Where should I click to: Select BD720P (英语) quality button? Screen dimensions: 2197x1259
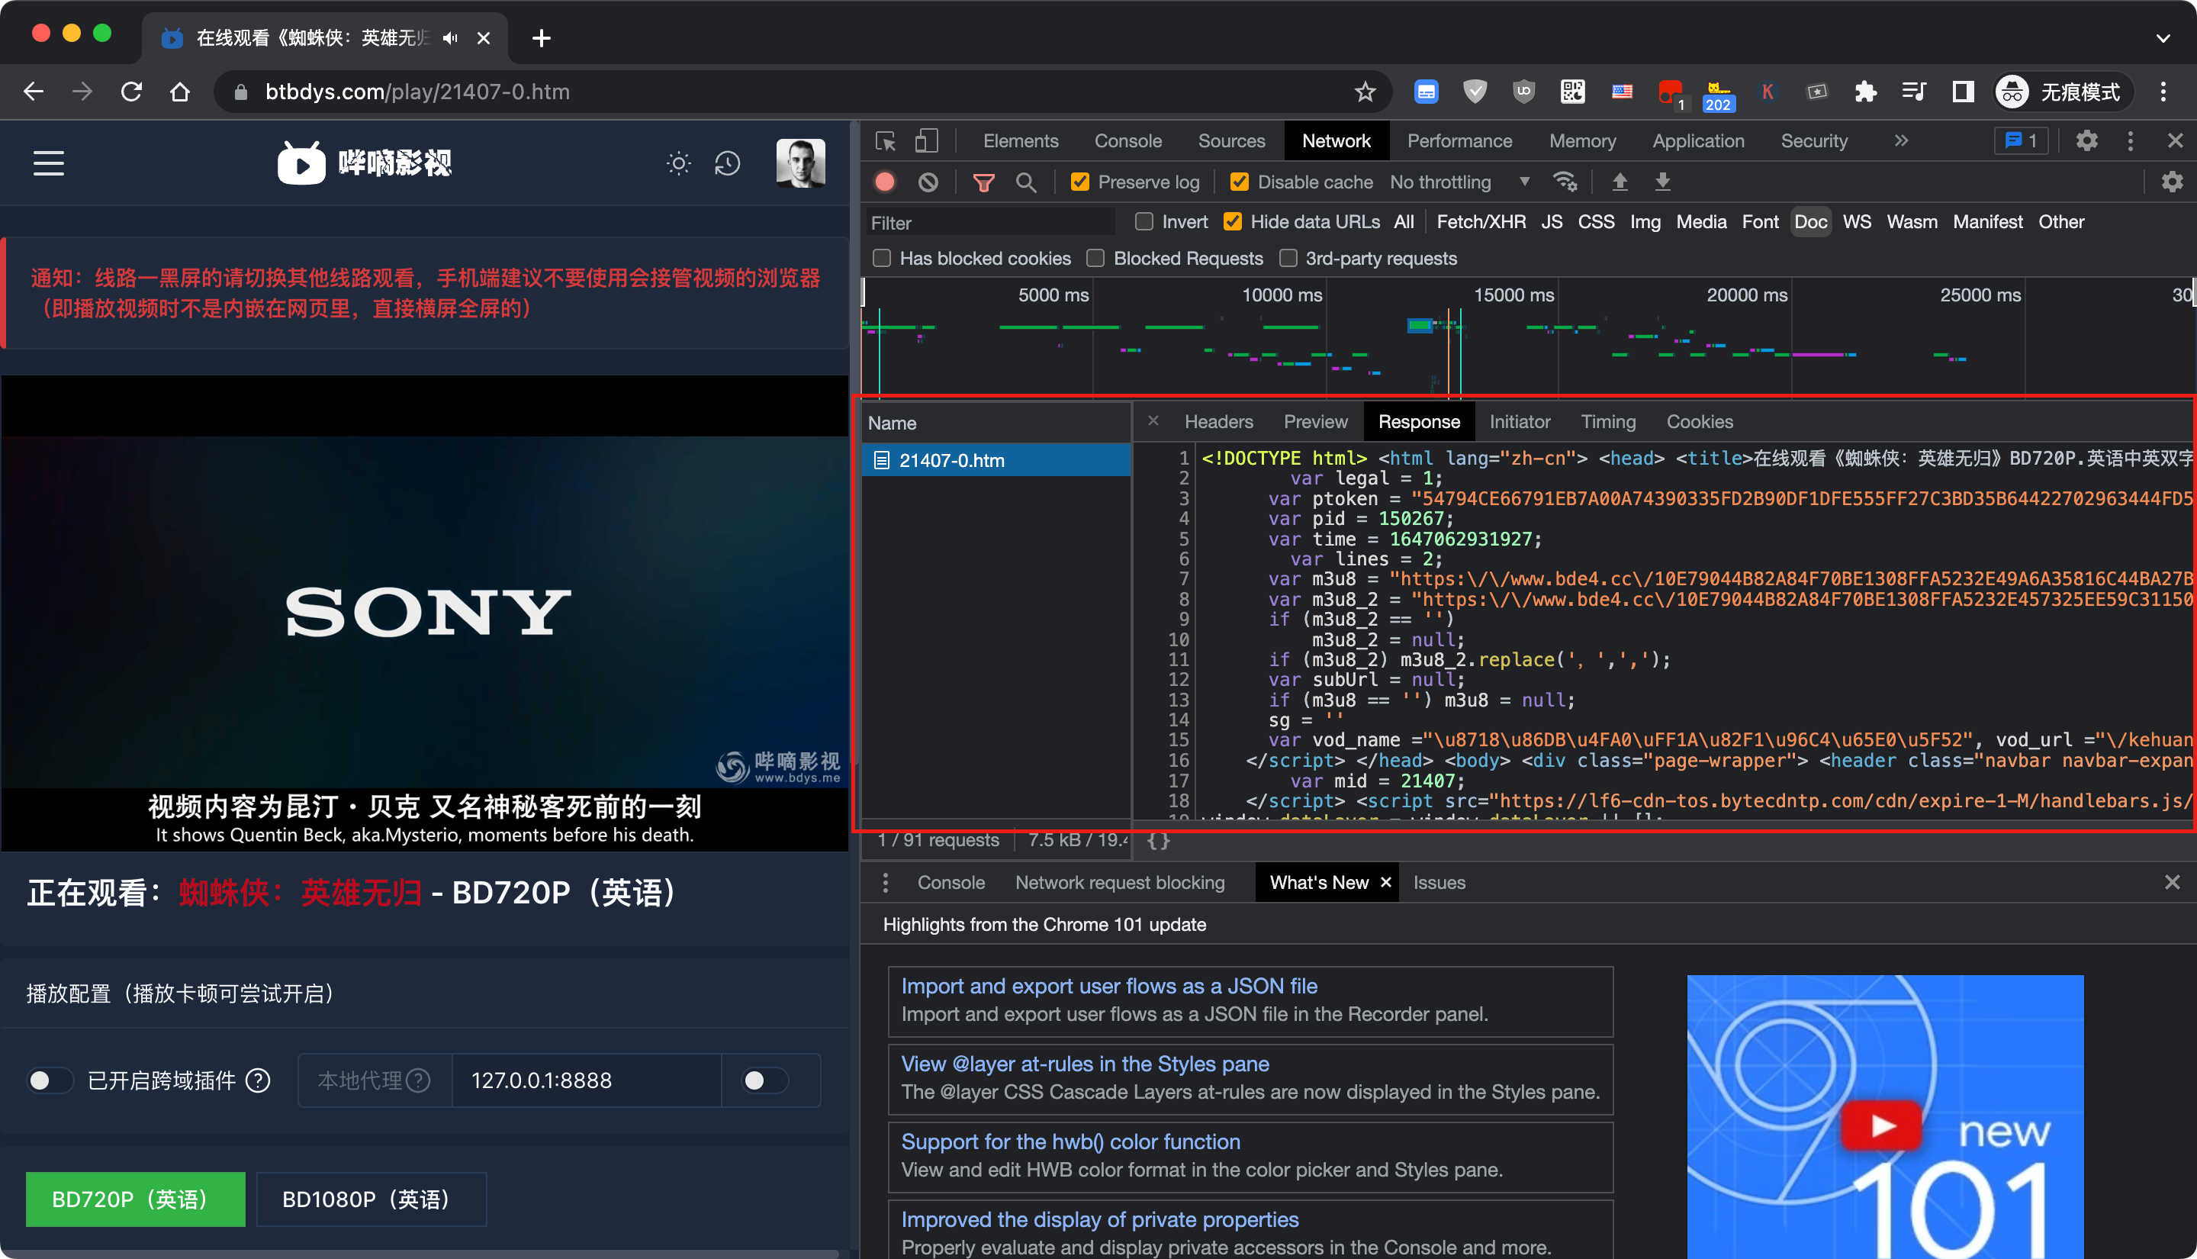pyautogui.click(x=136, y=1199)
